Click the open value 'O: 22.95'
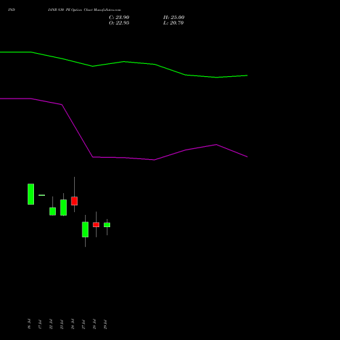This screenshot has width=340, height=340. [x=119, y=23]
